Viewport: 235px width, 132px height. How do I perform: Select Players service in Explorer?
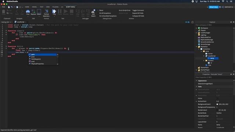pyautogui.click(x=203, y=30)
